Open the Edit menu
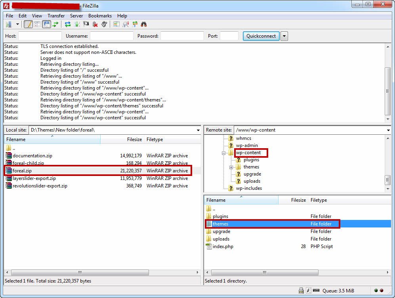 23,15
